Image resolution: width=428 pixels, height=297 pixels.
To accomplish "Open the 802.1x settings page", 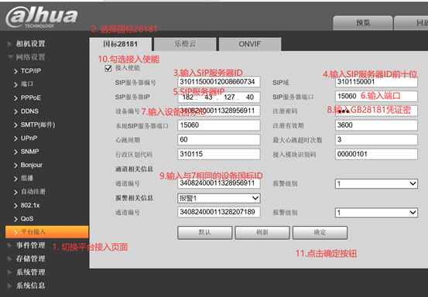I will pos(30,205).
